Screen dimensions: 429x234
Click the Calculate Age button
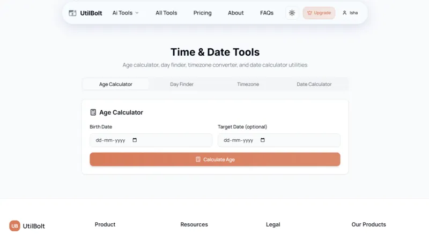[215, 159]
